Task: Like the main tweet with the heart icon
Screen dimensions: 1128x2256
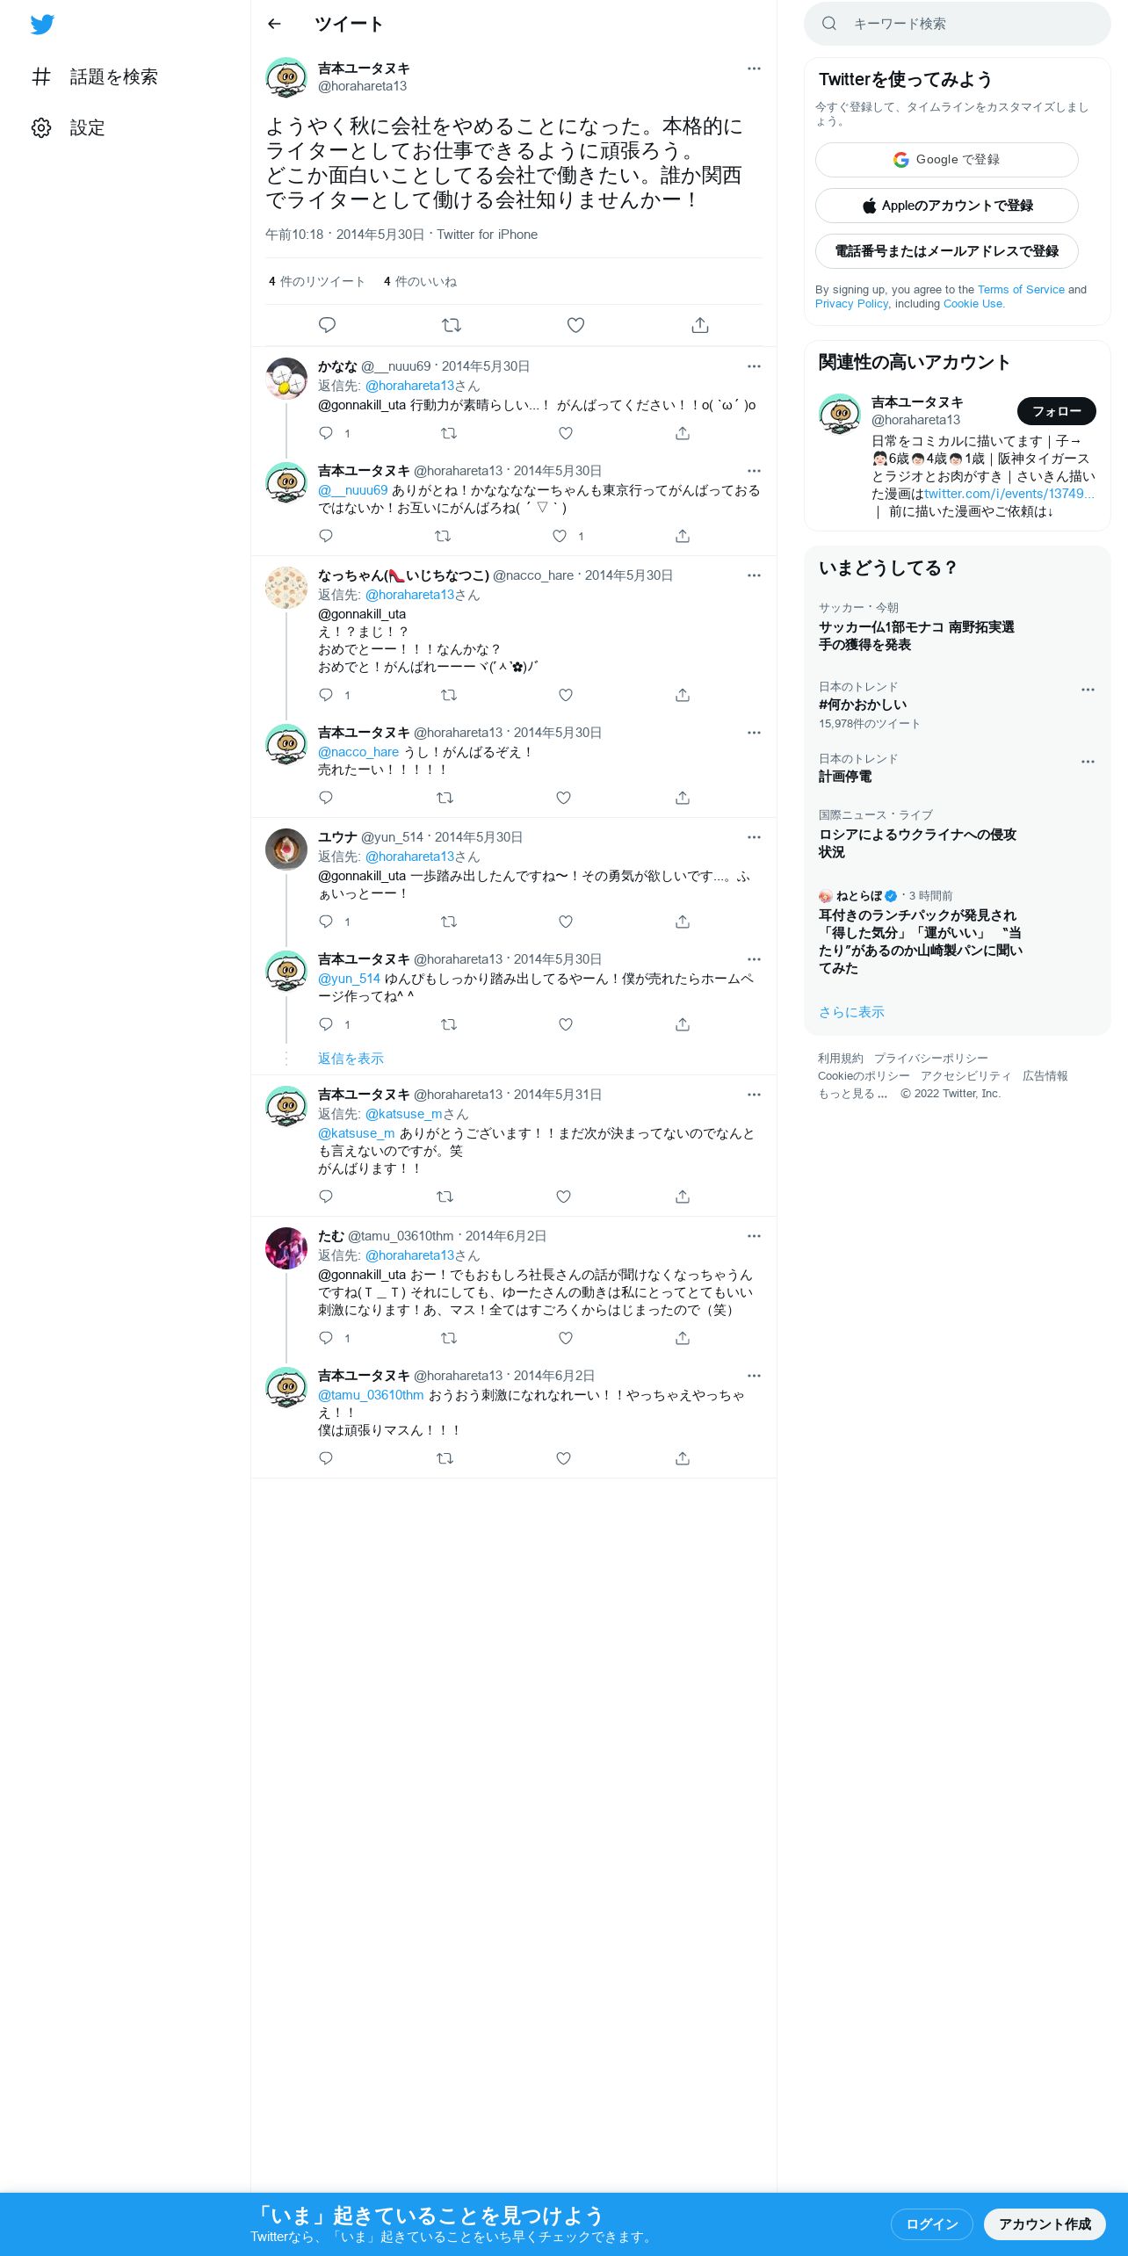Action: [575, 325]
